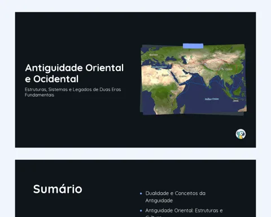The image size is (271, 217).
Task: Open the Dualidade e Conceitos da Antiguidade item
Action: pos(176,197)
